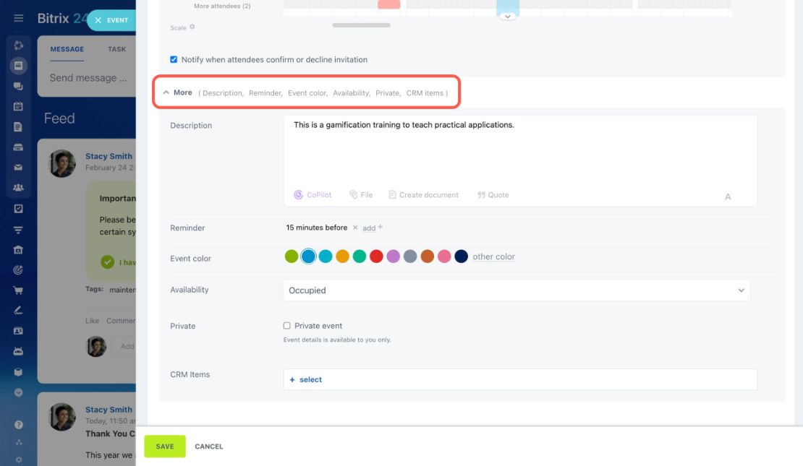This screenshot has height=466, width=803.
Task: Open the Calendar icon in the left sidebar
Action: click(x=18, y=106)
